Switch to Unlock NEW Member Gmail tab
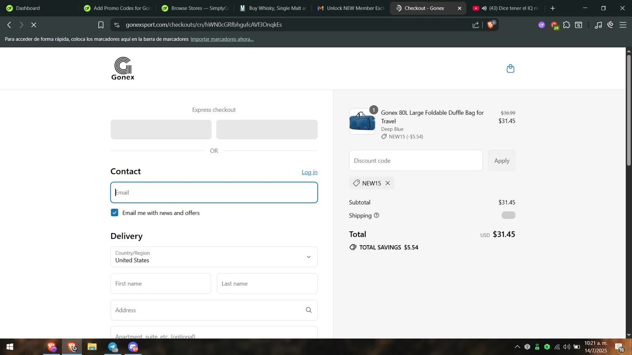Image resolution: width=632 pixels, height=355 pixels. coord(351,8)
